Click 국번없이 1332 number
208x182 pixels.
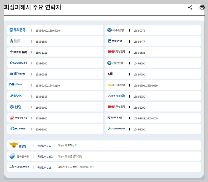pos(45,156)
